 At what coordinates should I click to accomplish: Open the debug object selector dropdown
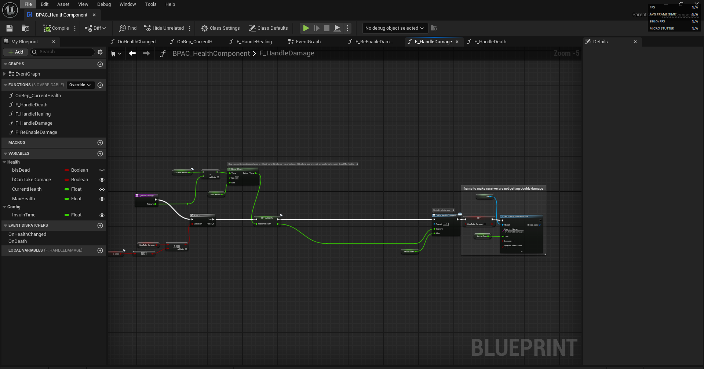(x=394, y=28)
